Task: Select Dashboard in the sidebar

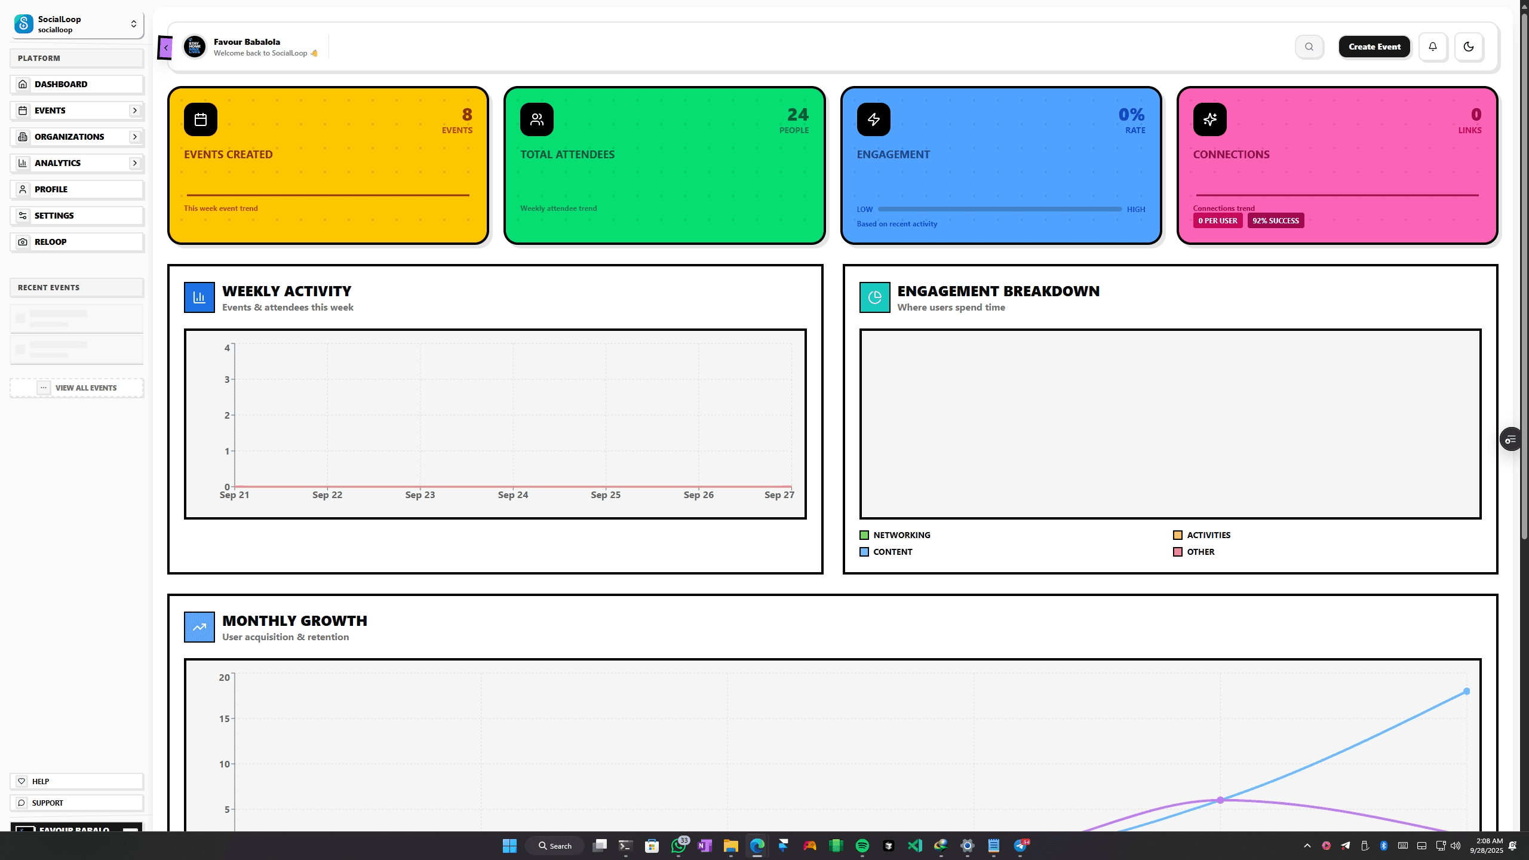Action: click(x=76, y=84)
